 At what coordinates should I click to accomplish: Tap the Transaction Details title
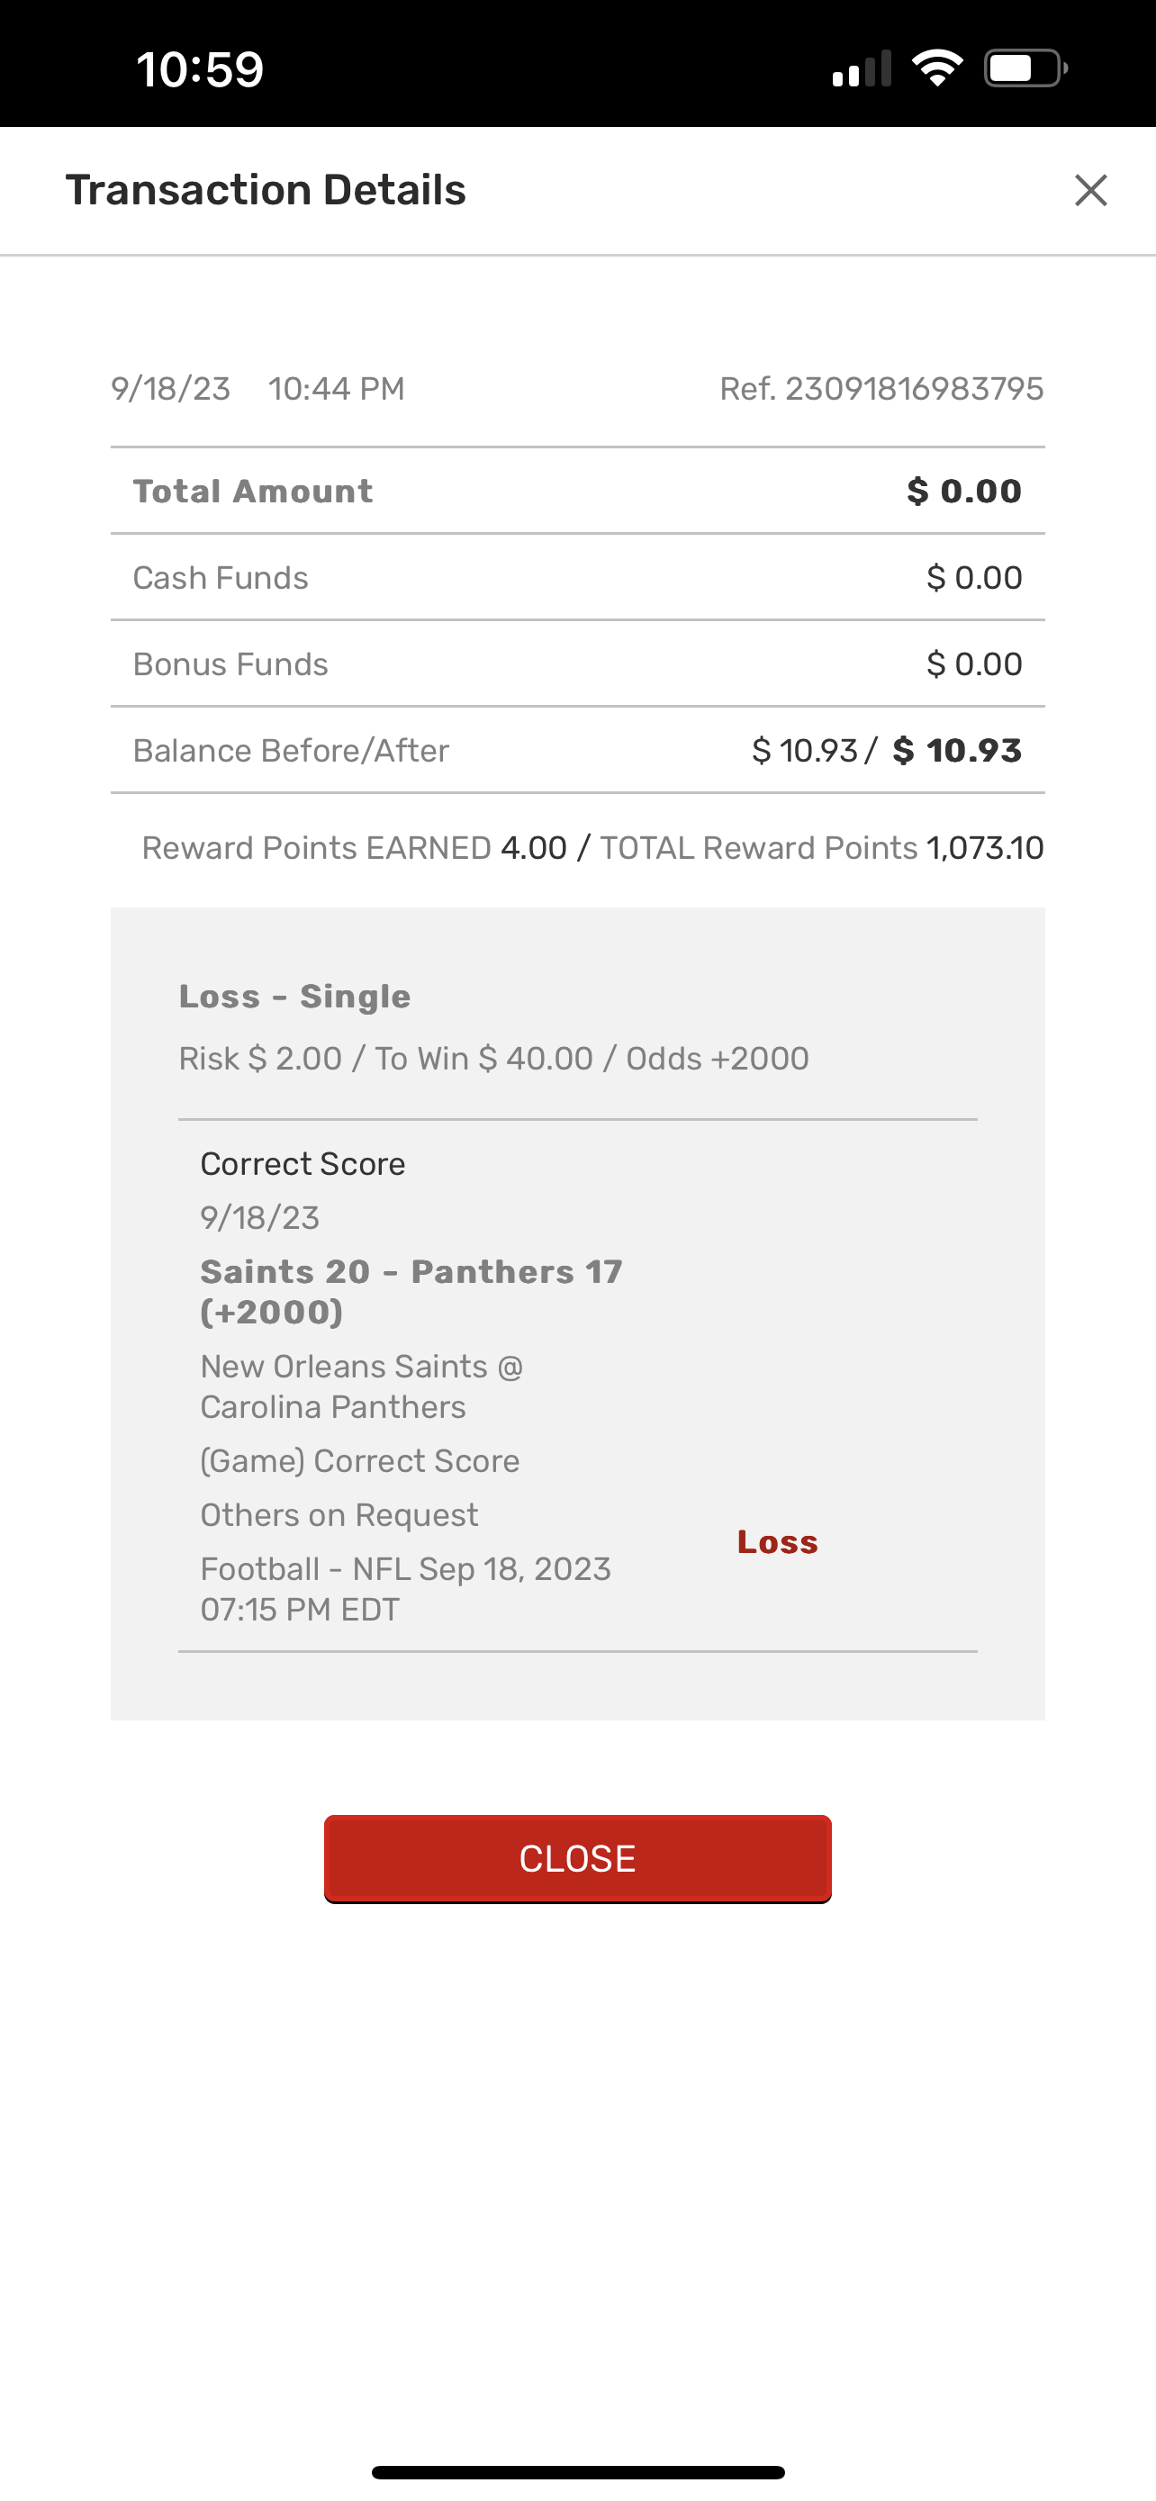(266, 190)
